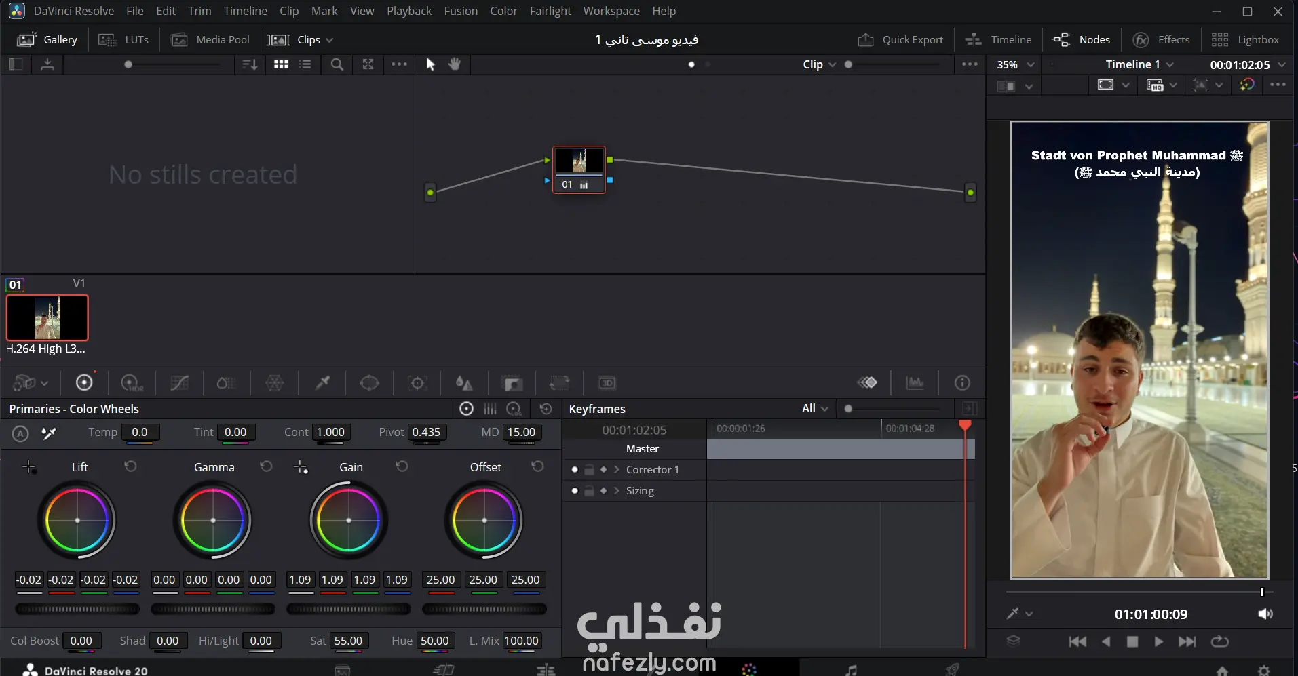
Task: Toggle Corrector 1 keyframe enable dot
Action: [575, 470]
